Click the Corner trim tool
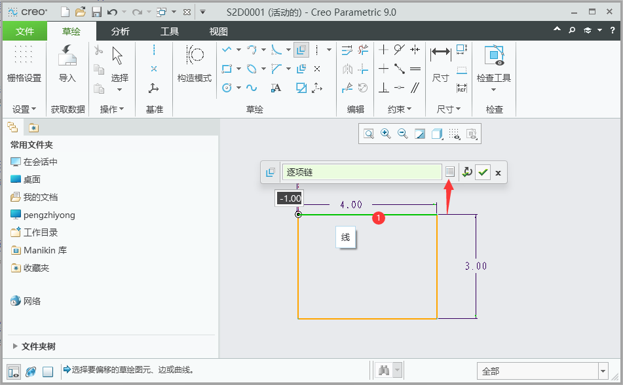 click(363, 69)
